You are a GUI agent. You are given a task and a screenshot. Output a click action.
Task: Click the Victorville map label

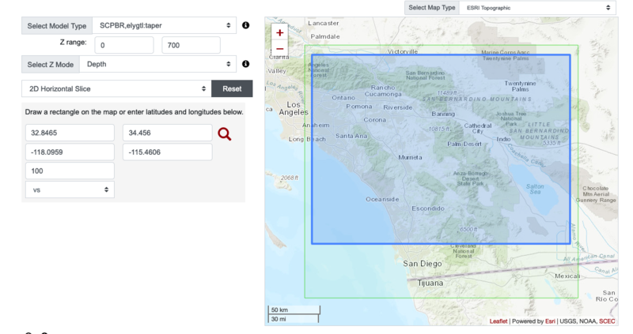click(x=403, y=51)
